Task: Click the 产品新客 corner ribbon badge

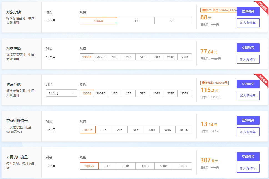Action: [x=262, y=7]
